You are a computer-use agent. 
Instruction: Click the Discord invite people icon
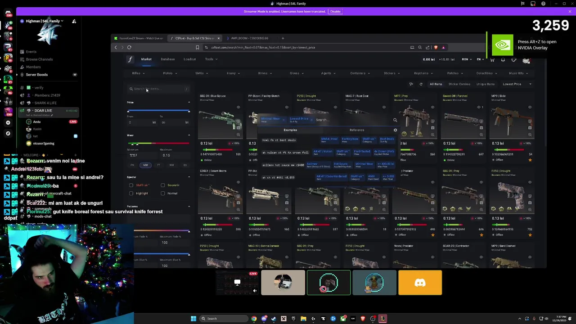pos(74,21)
